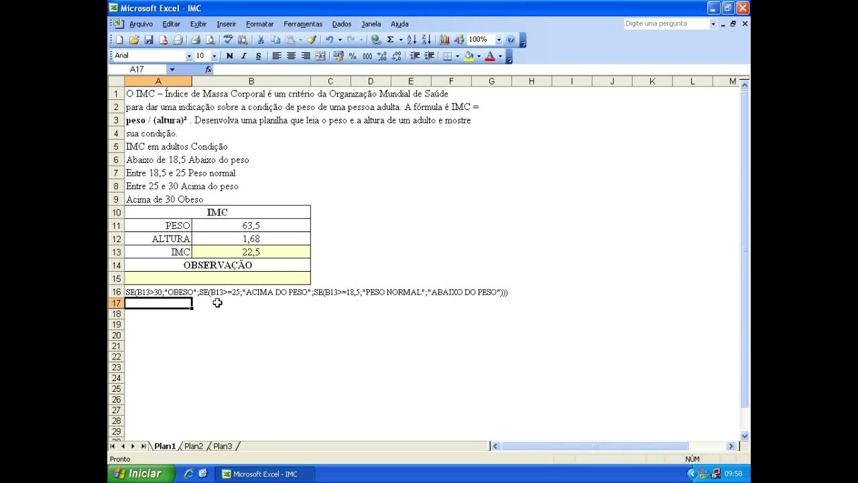Select the ALTURA value cell 1,68
Screen dimensions: 858x483
tap(251, 239)
